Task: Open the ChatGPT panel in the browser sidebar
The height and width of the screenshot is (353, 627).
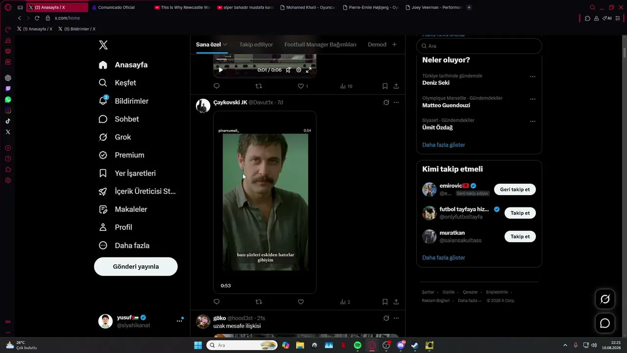Action: [8, 78]
